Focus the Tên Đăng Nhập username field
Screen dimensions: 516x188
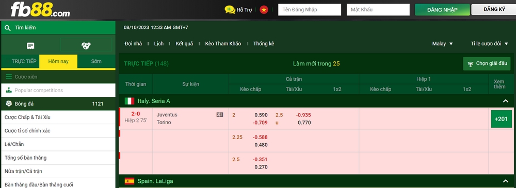click(310, 10)
